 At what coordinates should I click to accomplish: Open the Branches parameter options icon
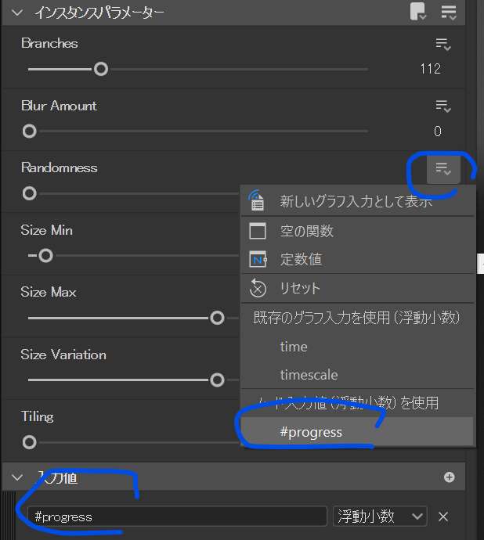point(443,44)
